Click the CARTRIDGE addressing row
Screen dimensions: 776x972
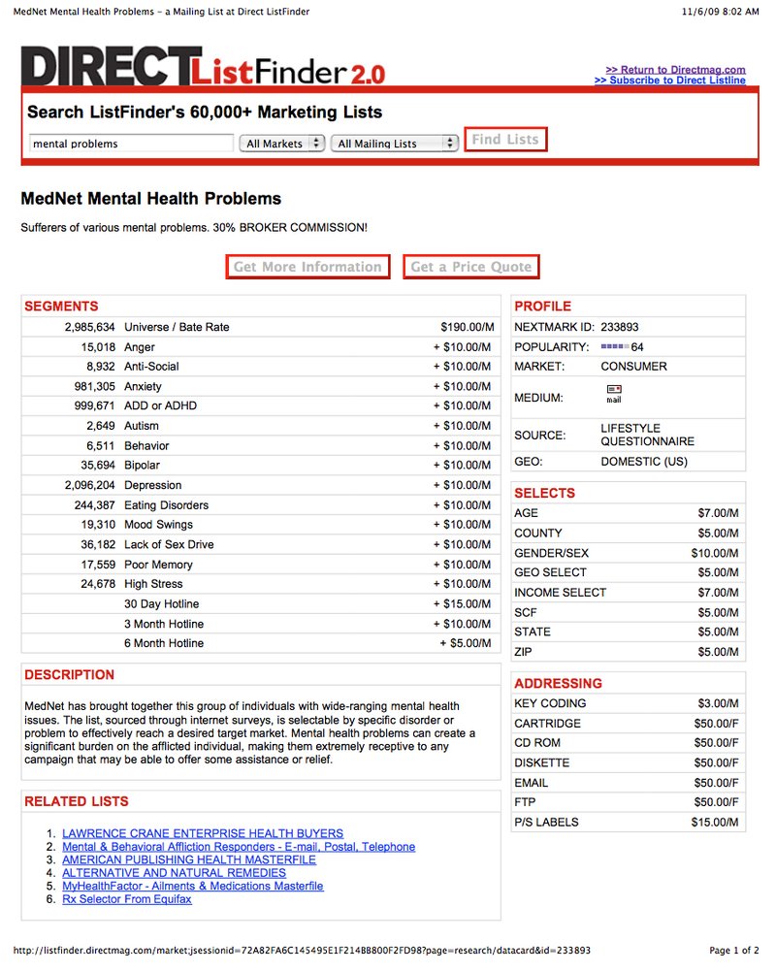click(x=628, y=724)
